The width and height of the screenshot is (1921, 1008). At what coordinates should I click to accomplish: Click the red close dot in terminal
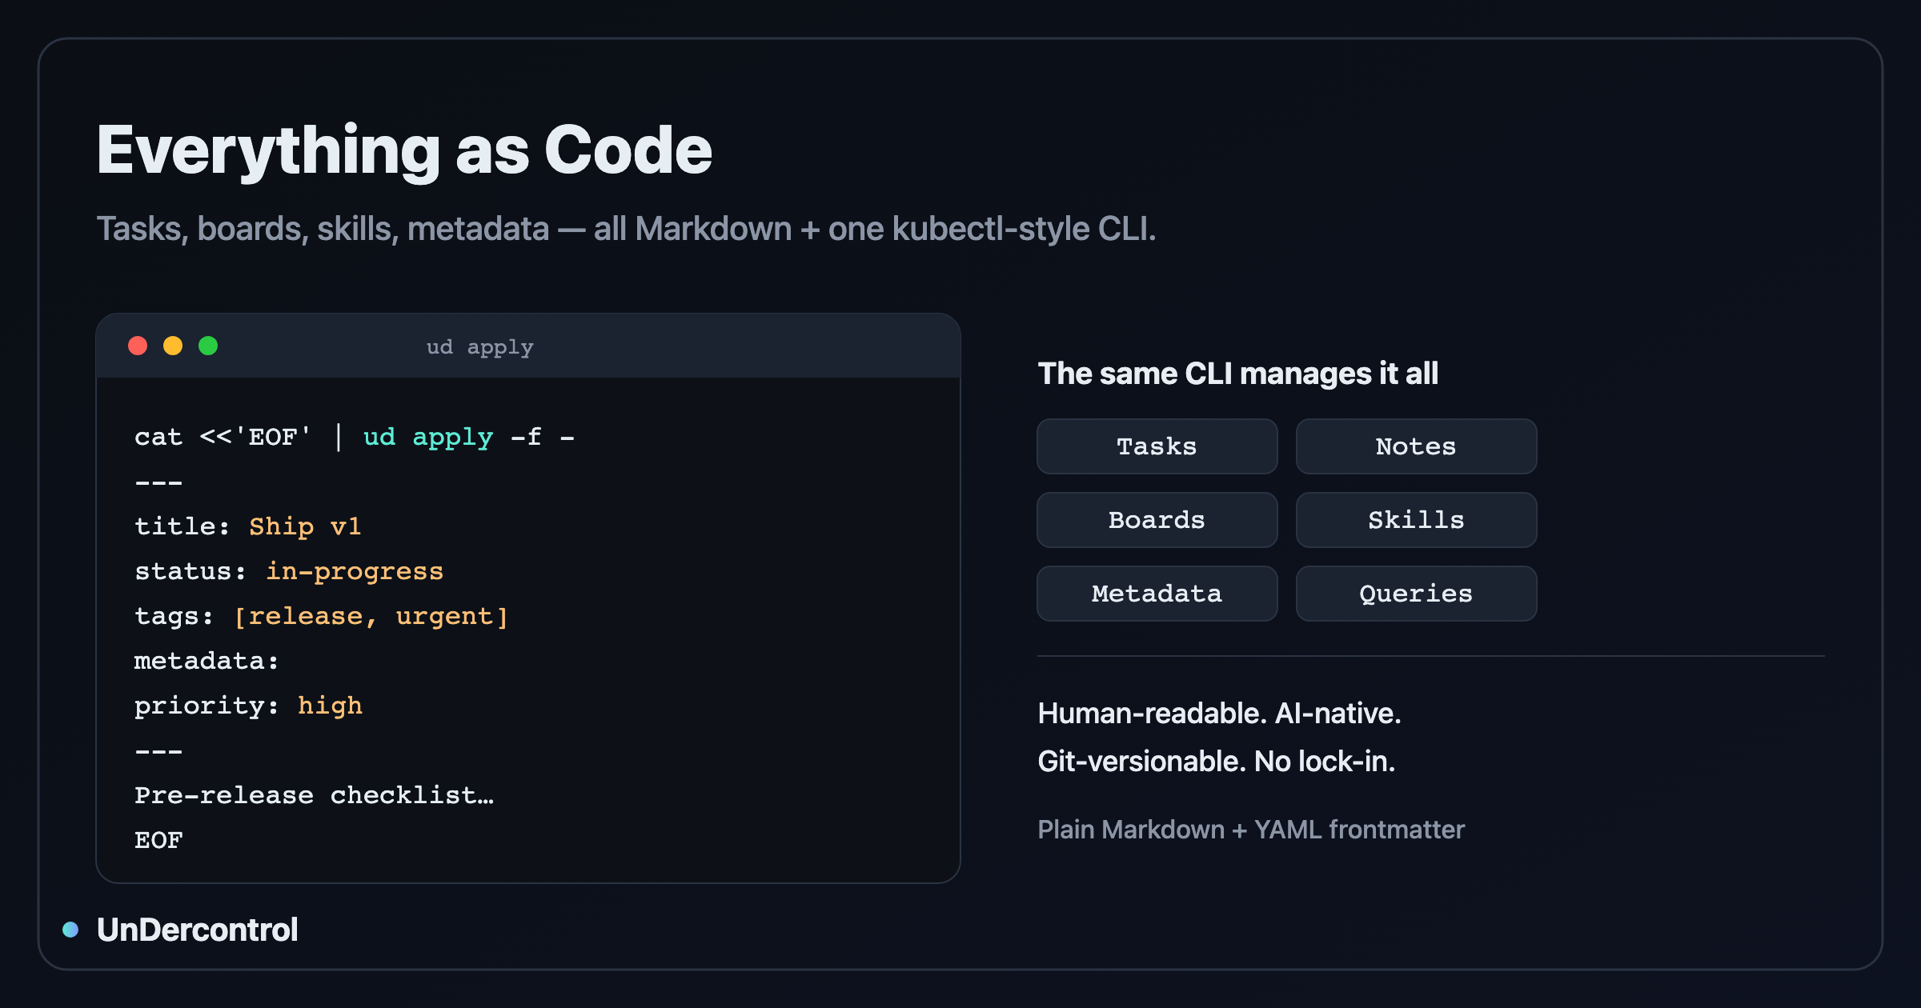point(138,346)
